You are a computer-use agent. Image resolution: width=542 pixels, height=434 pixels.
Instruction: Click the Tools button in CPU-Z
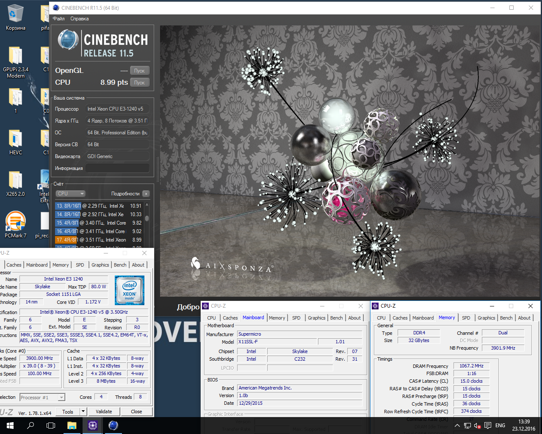click(x=68, y=412)
